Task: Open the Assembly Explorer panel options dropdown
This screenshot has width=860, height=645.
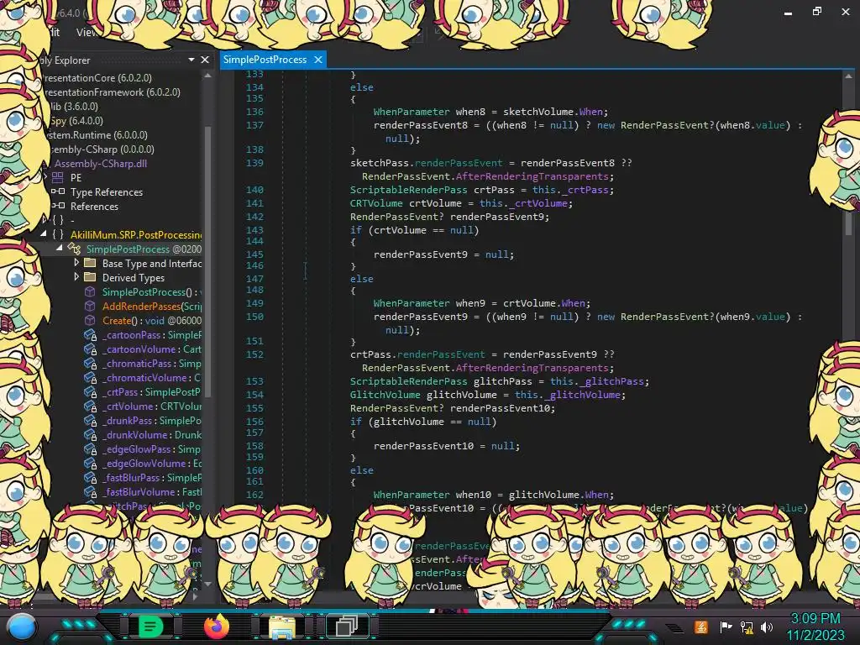Action: click(x=191, y=60)
